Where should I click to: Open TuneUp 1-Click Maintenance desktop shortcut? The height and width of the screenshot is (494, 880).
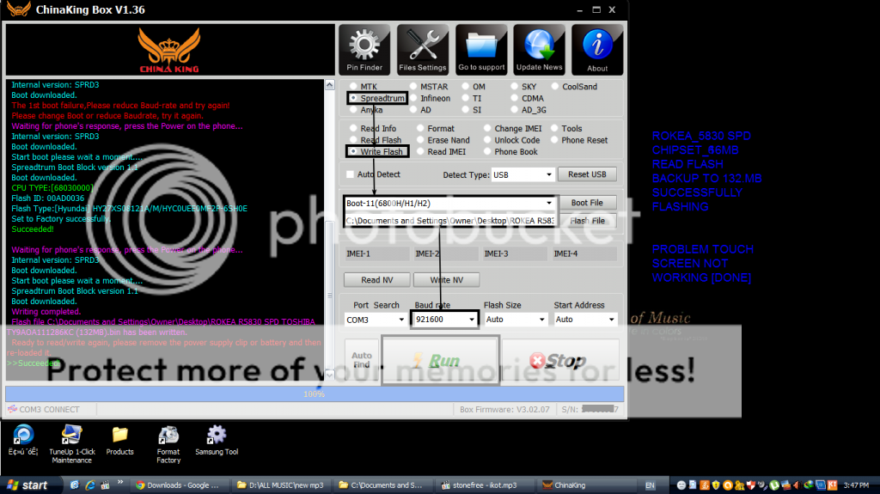72,444
